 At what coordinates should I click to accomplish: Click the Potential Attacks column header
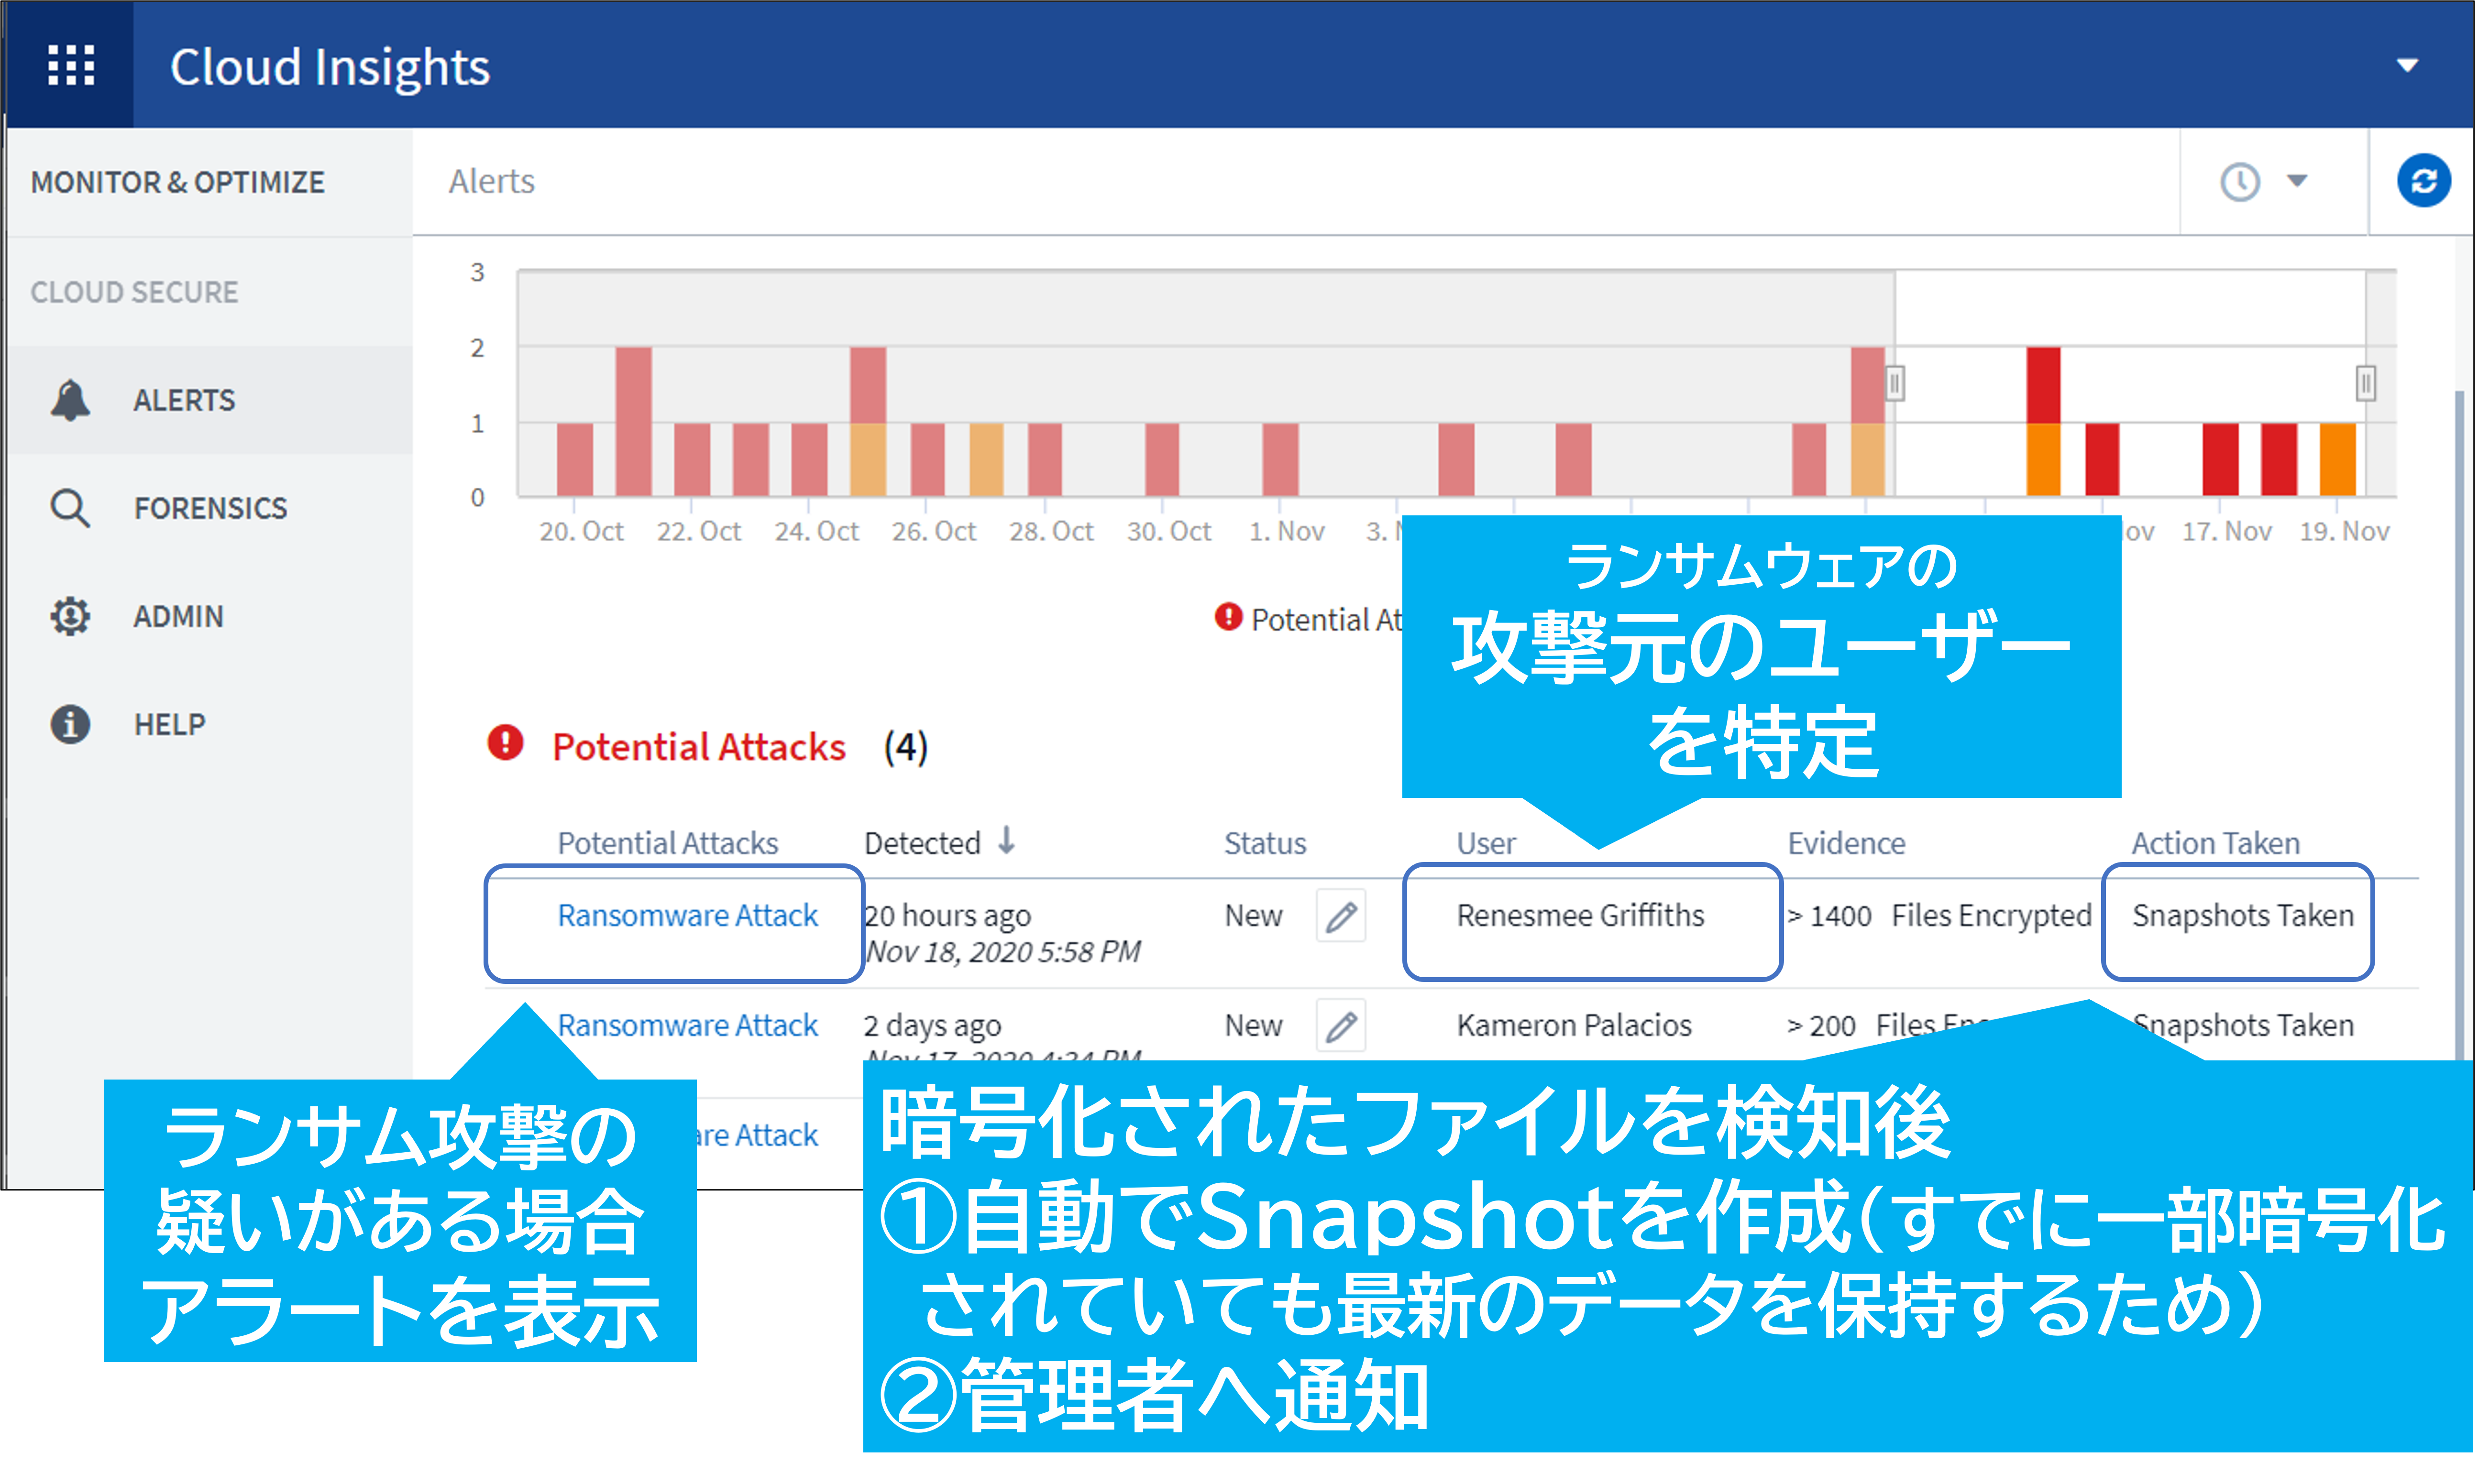tap(667, 843)
